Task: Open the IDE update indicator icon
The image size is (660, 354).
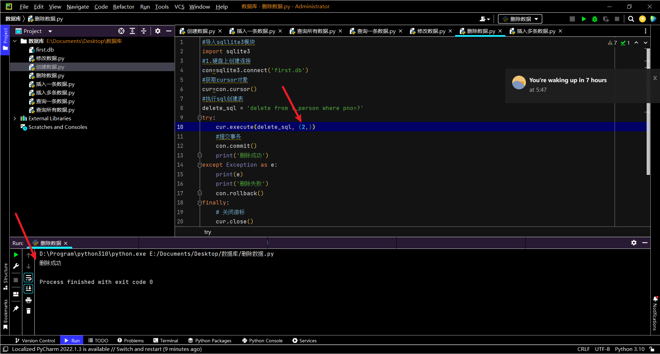Action: [x=642, y=19]
